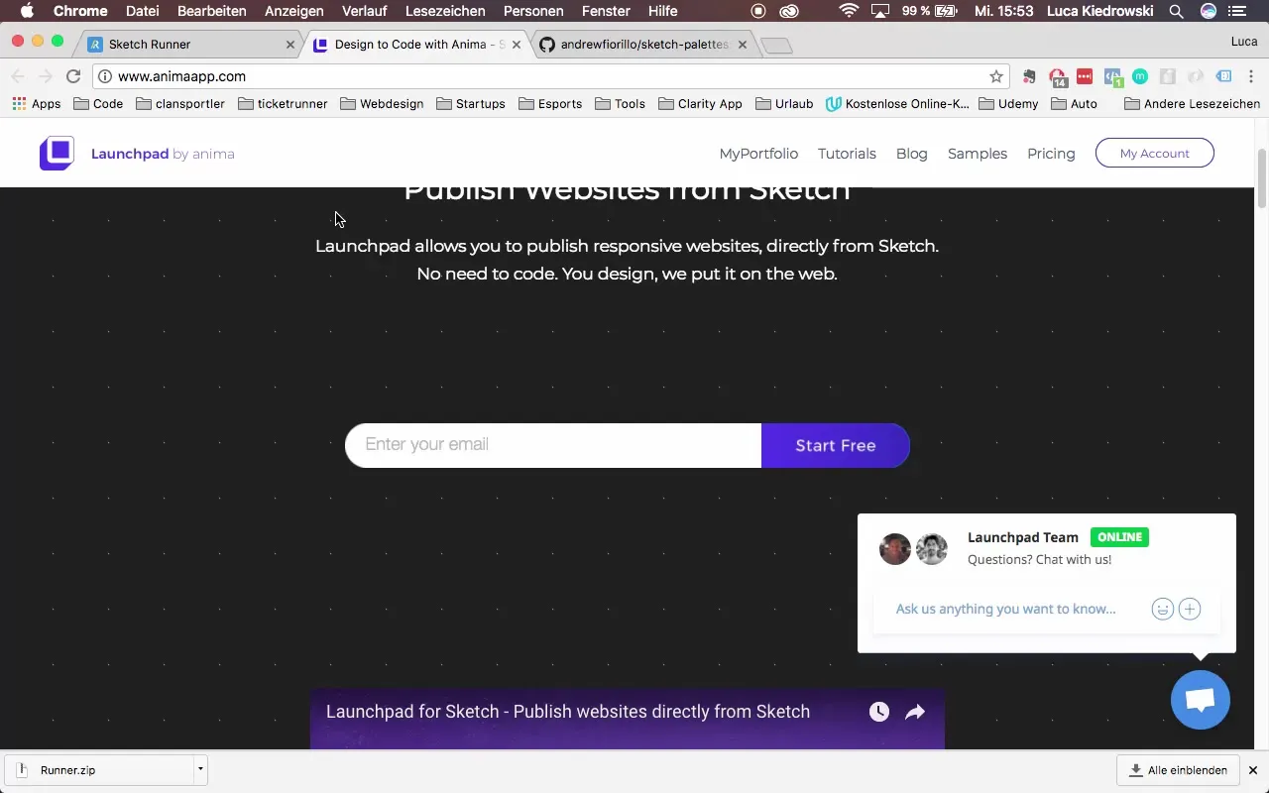Bookmark this page with the star icon
The width and height of the screenshot is (1269, 793).
pos(996,76)
